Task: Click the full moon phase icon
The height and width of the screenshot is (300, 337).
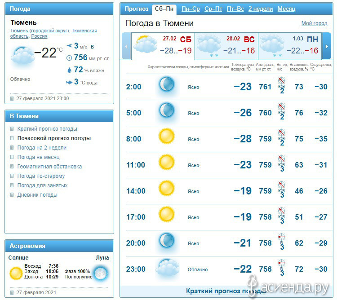Action: pyautogui.click(x=101, y=273)
